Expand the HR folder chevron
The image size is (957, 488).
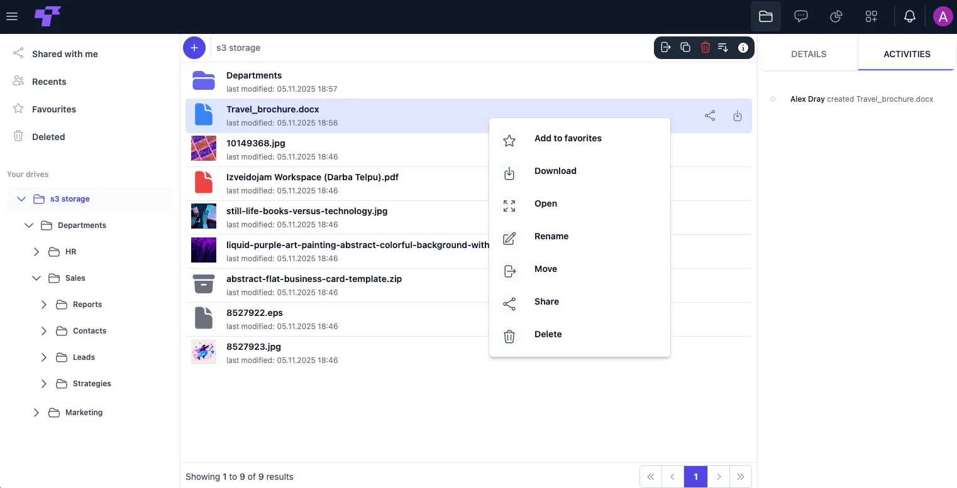pyautogui.click(x=36, y=252)
